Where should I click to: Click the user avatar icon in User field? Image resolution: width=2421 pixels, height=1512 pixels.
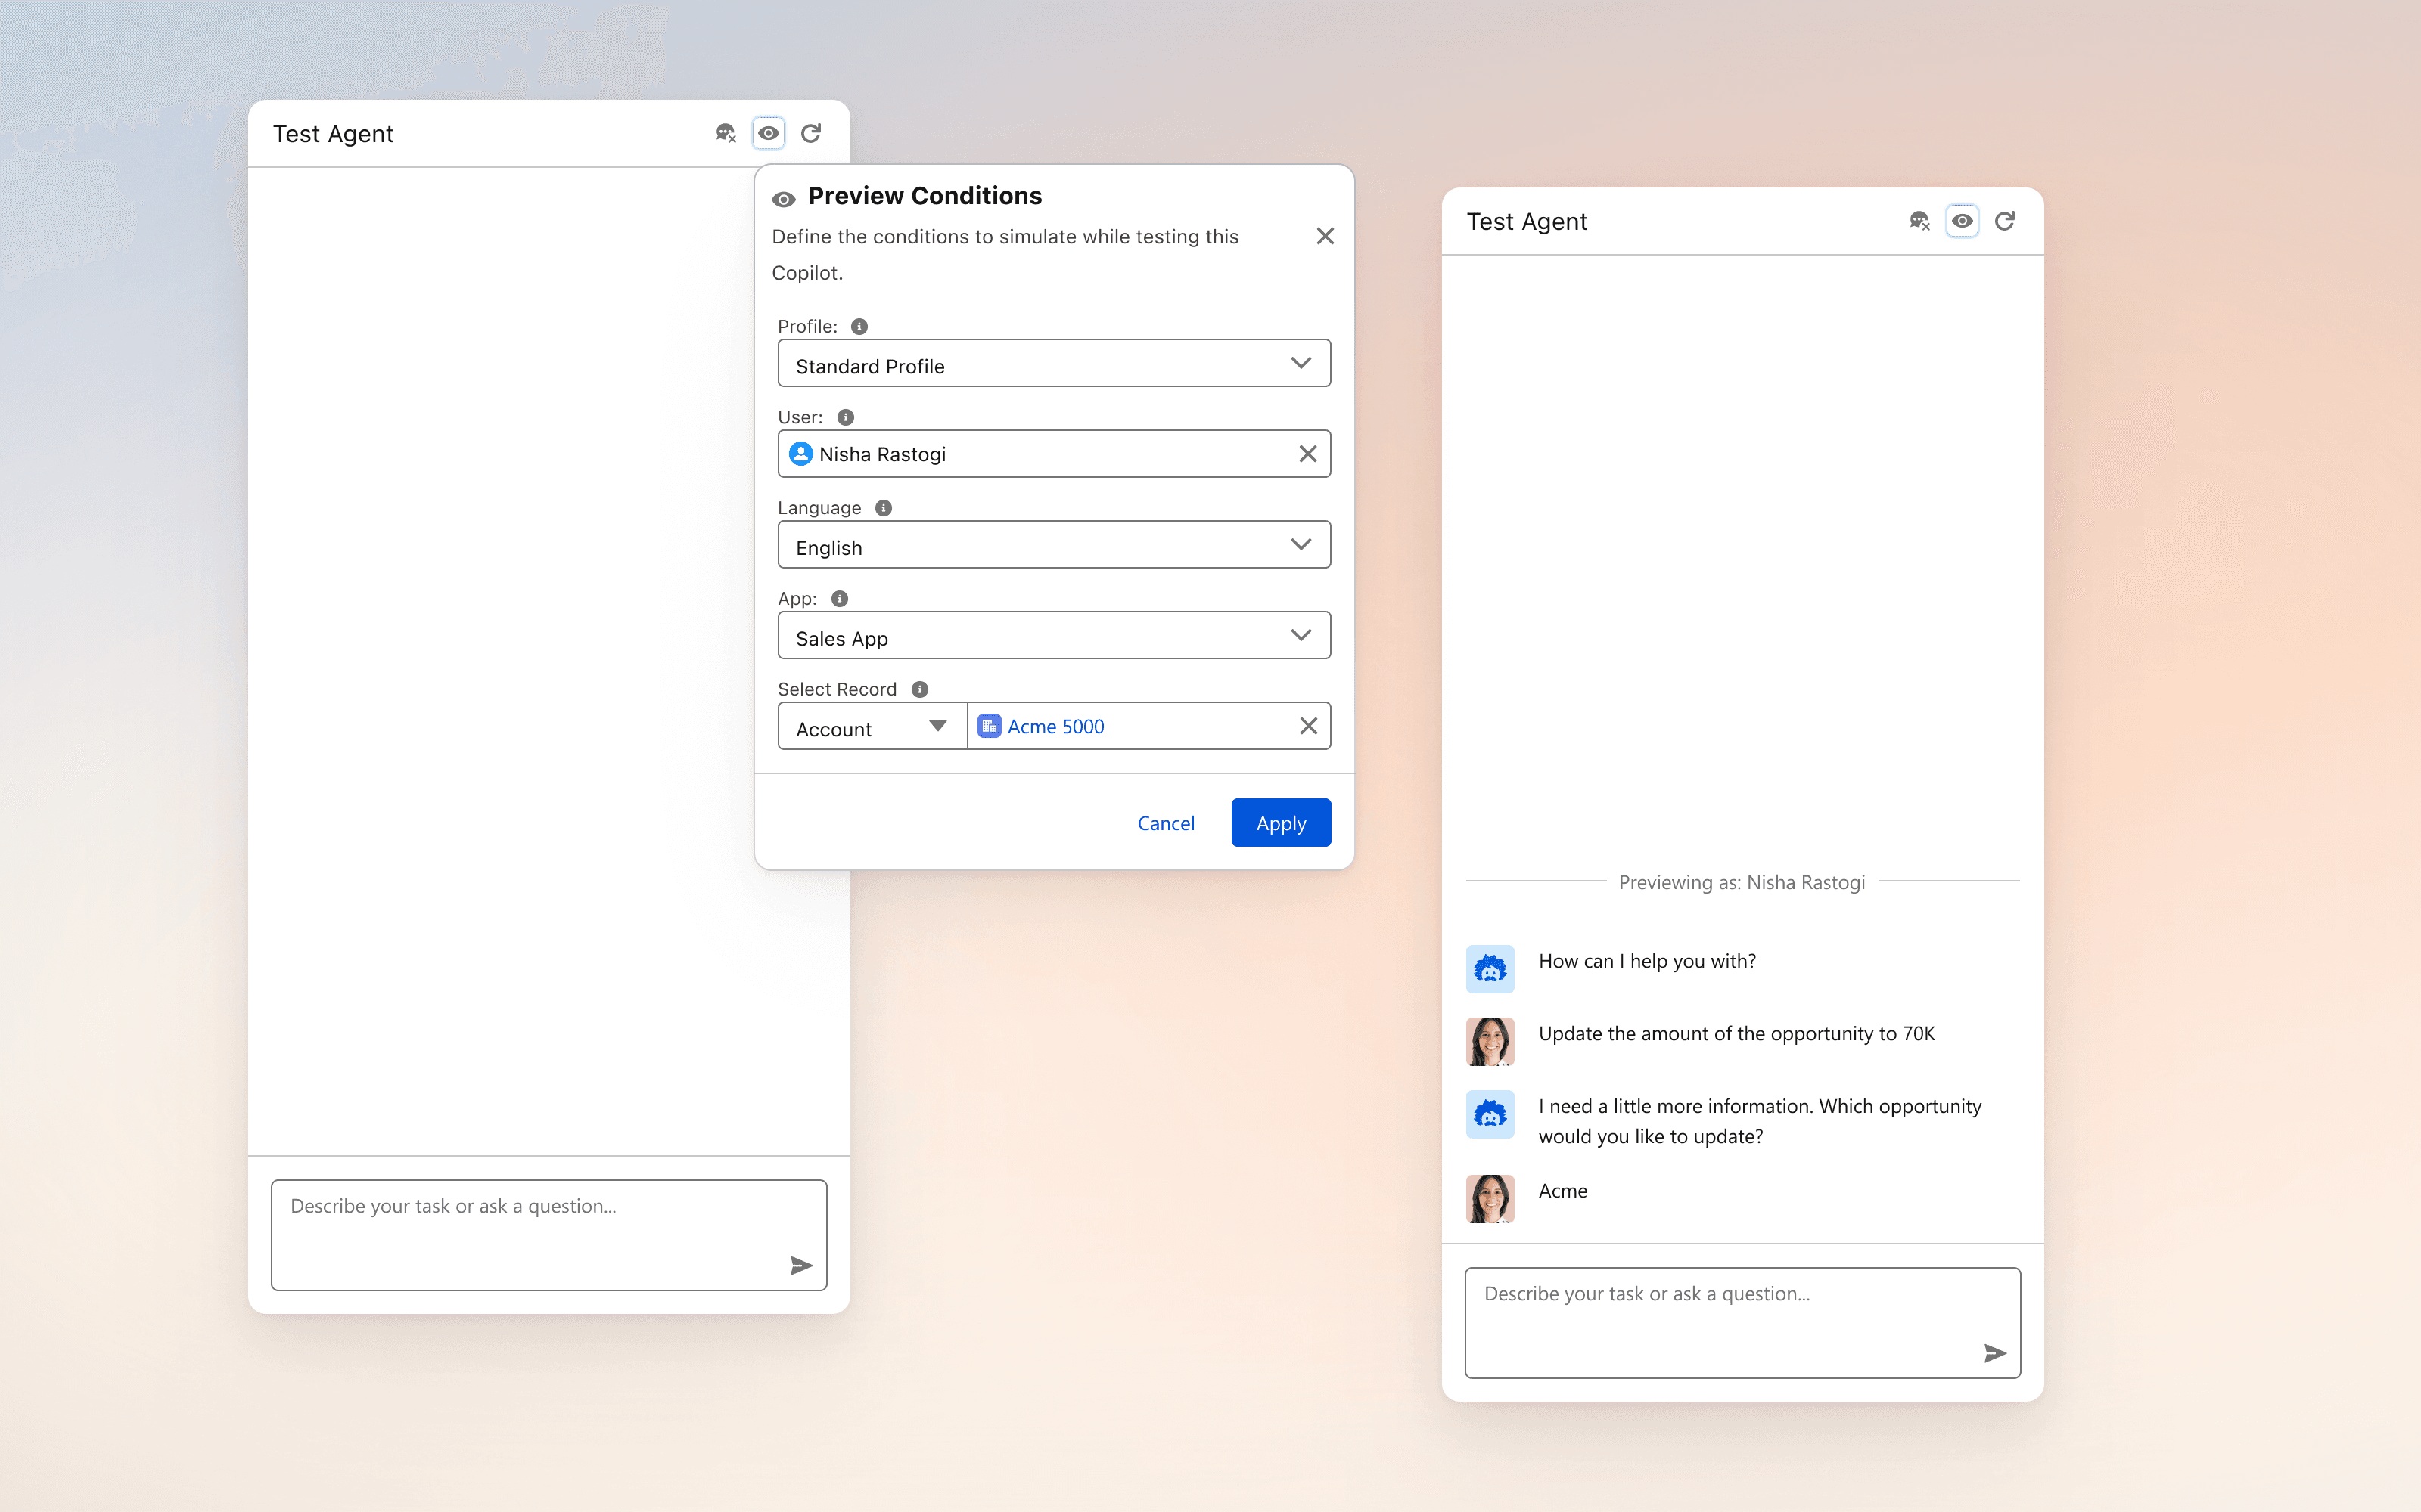coord(800,454)
